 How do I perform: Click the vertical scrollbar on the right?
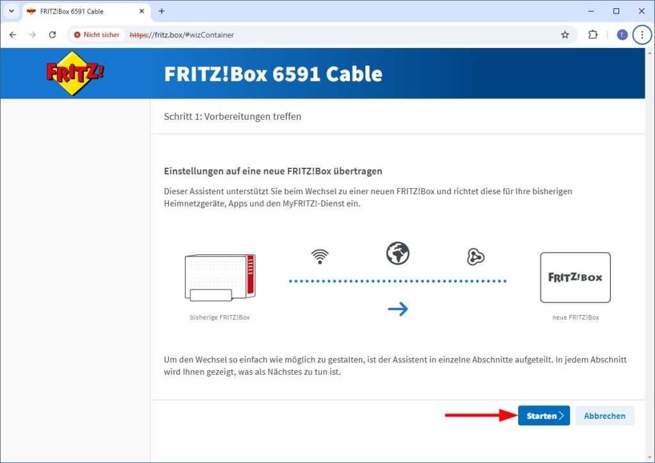[x=651, y=256]
